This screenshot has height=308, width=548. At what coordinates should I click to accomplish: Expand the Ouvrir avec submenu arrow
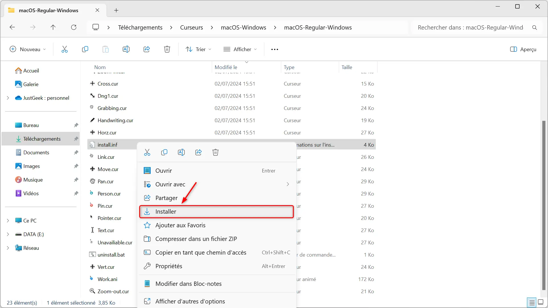click(288, 184)
